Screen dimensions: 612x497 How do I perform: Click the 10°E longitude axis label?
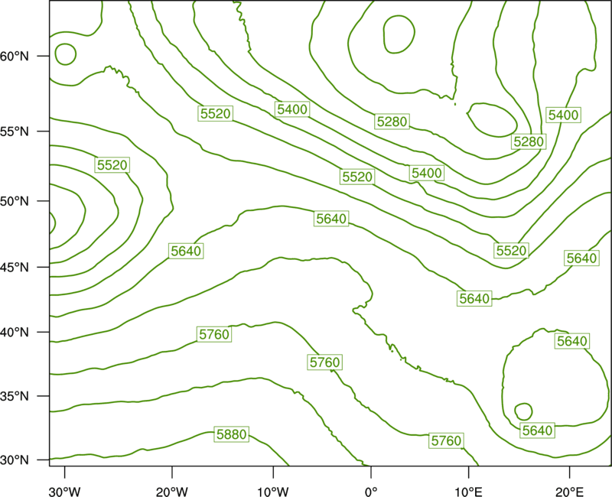tap(468, 492)
